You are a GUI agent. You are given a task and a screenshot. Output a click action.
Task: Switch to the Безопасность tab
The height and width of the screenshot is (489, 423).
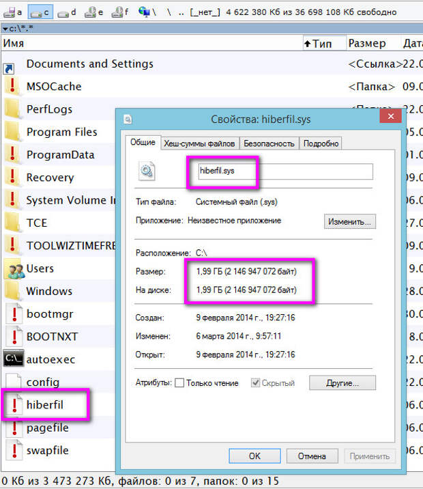point(269,143)
